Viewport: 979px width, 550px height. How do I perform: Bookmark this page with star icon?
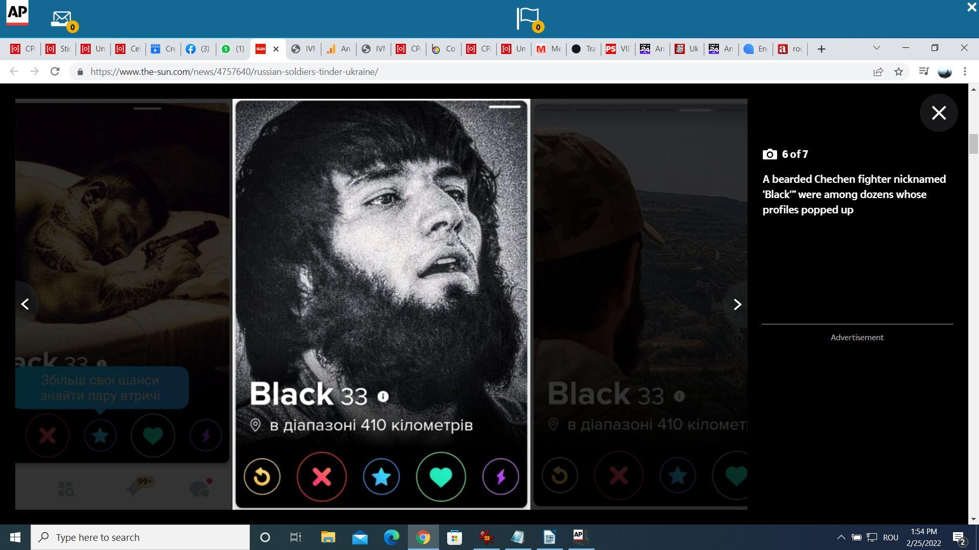pyautogui.click(x=898, y=72)
